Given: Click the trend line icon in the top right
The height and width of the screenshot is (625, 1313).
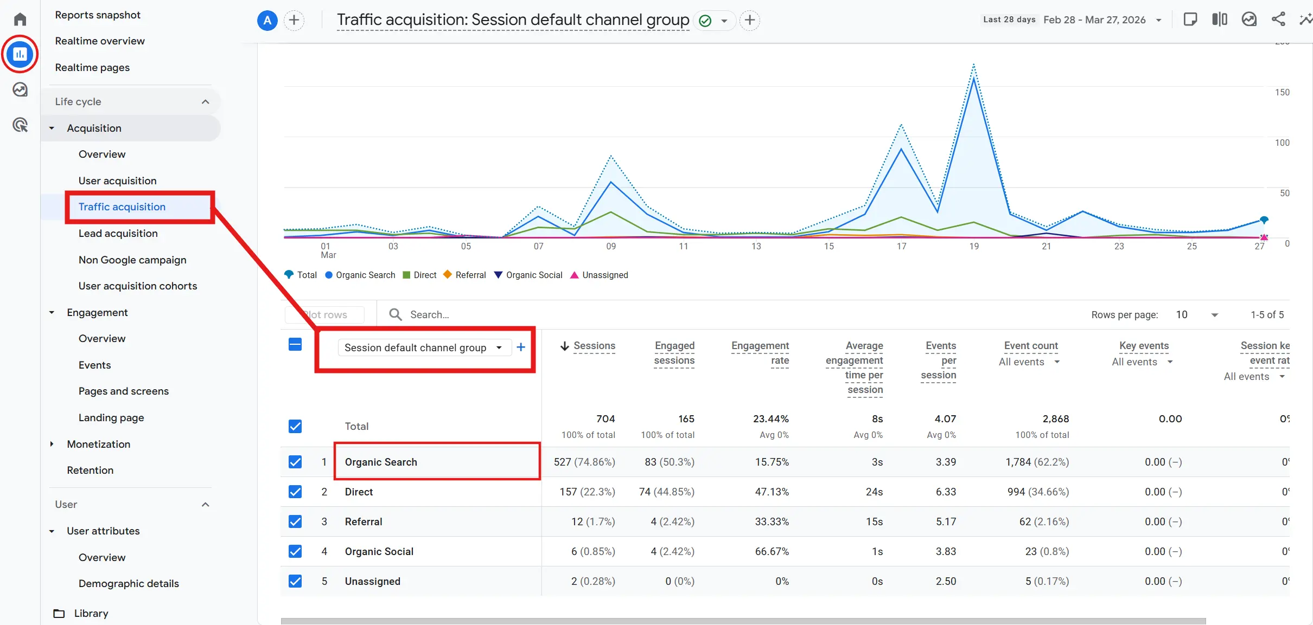Looking at the screenshot, I should [x=1306, y=20].
